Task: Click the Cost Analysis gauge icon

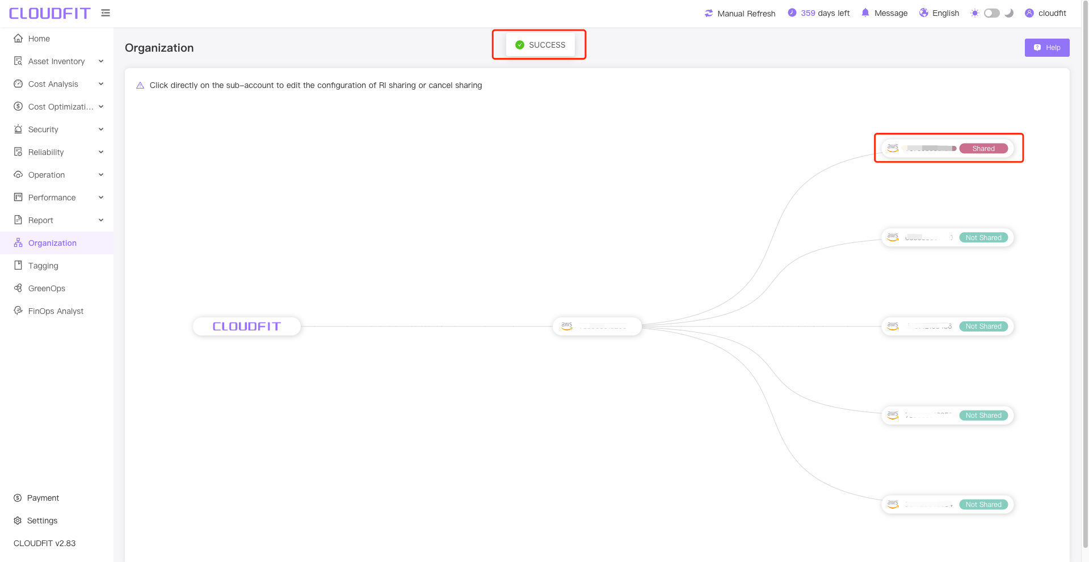Action: point(18,83)
